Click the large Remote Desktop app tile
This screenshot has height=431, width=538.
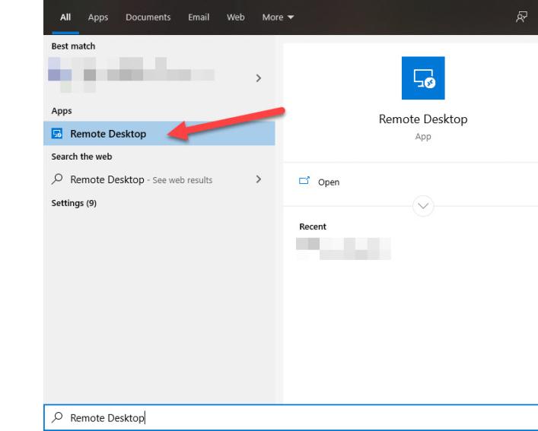pyautogui.click(x=423, y=78)
